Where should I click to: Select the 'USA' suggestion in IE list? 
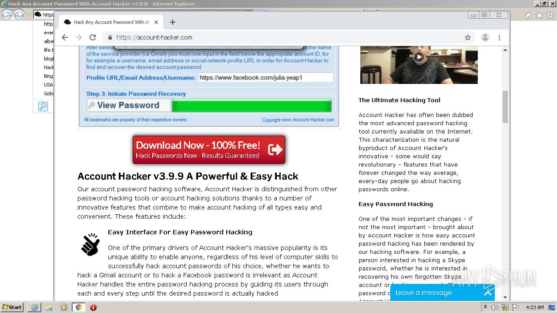(x=48, y=85)
